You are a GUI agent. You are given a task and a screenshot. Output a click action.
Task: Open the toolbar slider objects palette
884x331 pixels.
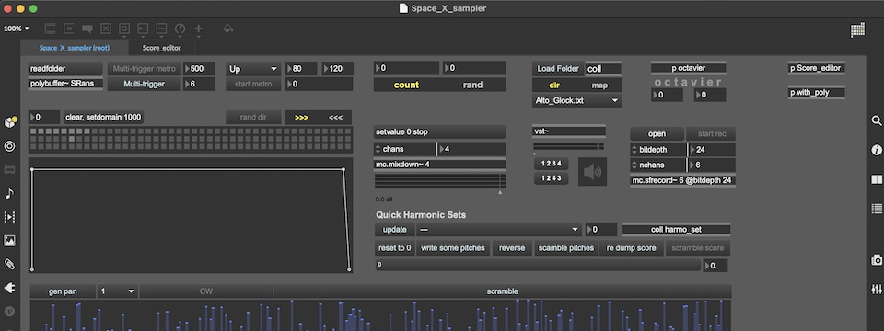pos(161,29)
